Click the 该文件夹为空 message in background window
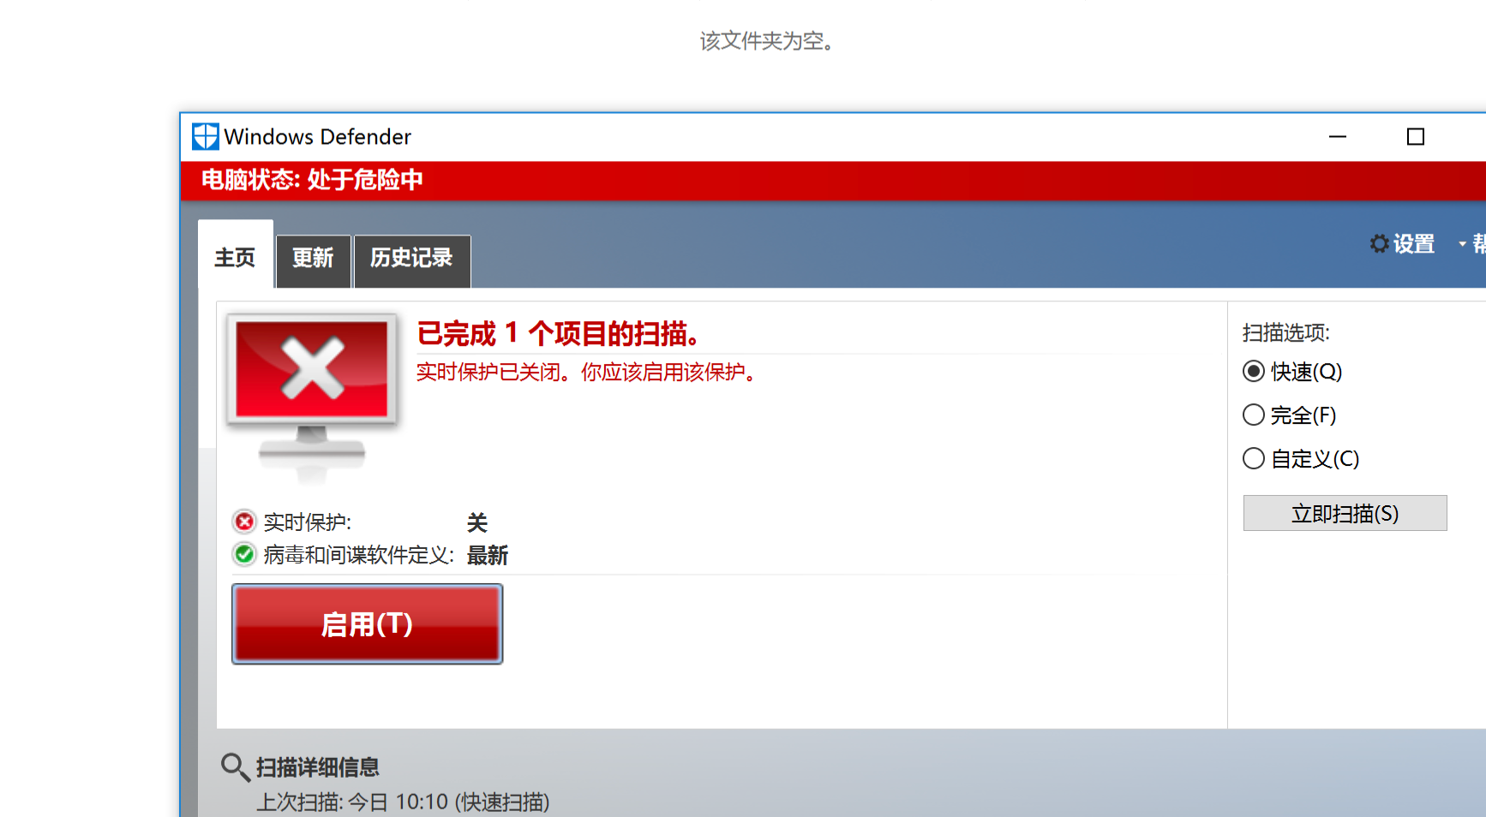This screenshot has width=1486, height=817. (766, 40)
